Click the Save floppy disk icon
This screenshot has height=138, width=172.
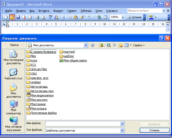pyautogui.click(x=18, y=17)
